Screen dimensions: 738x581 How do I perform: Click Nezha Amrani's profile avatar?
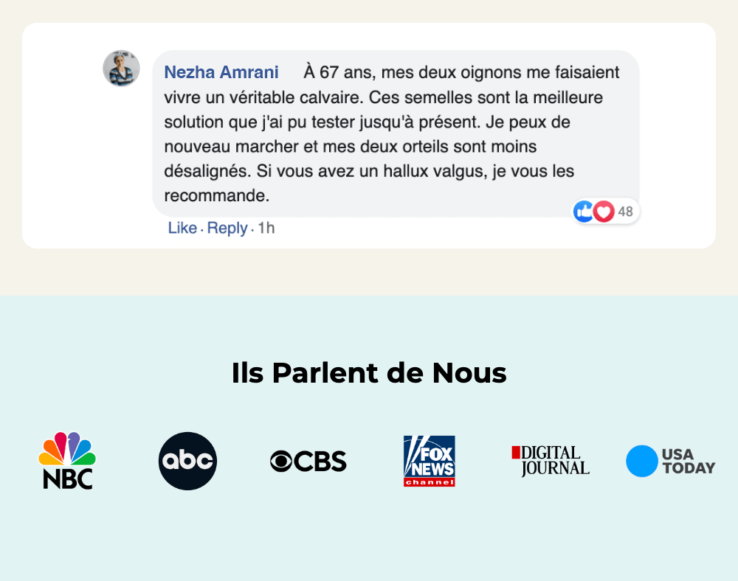pos(122,68)
